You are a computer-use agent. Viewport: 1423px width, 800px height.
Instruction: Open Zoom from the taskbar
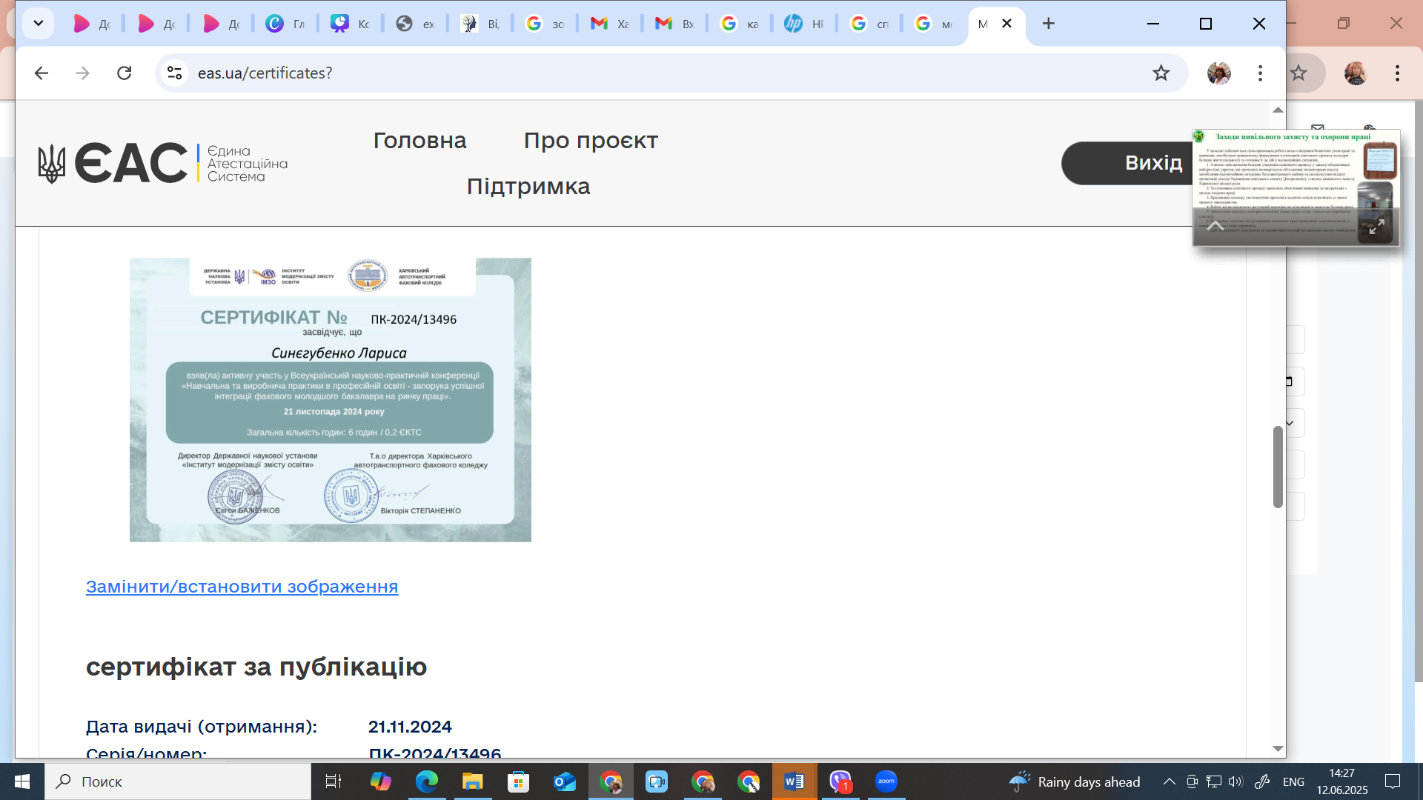[x=886, y=781]
